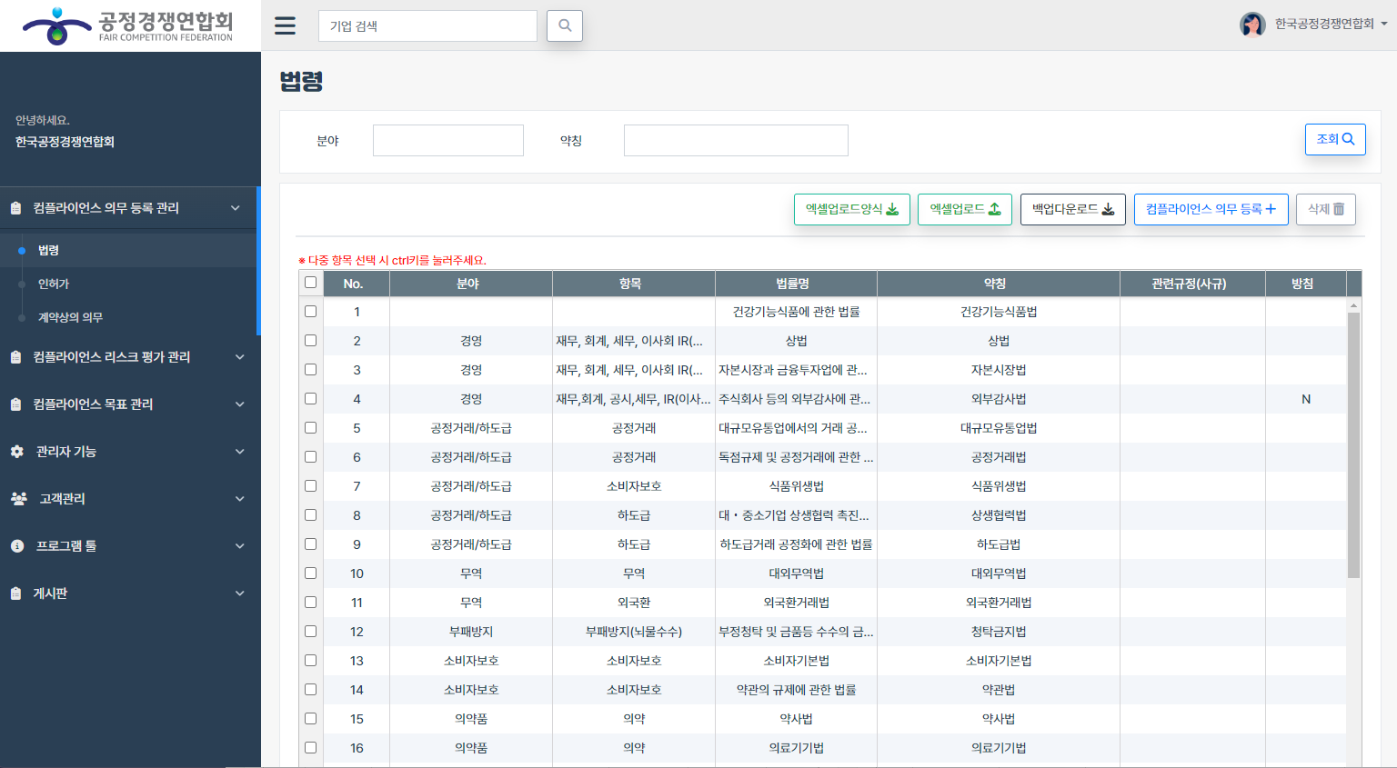Viewport: 1397px width, 768px height.
Task: Open the hamburger menu icon
Action: point(285,25)
